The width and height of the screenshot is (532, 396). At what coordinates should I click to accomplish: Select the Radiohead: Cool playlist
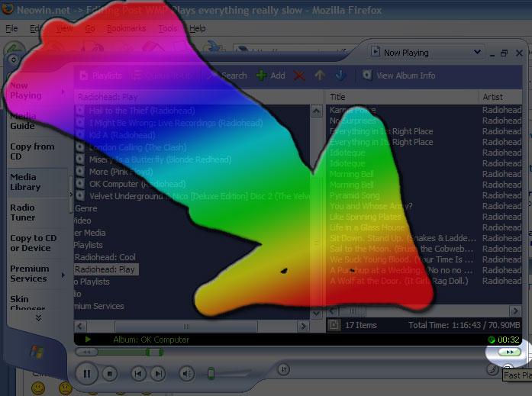click(x=105, y=257)
